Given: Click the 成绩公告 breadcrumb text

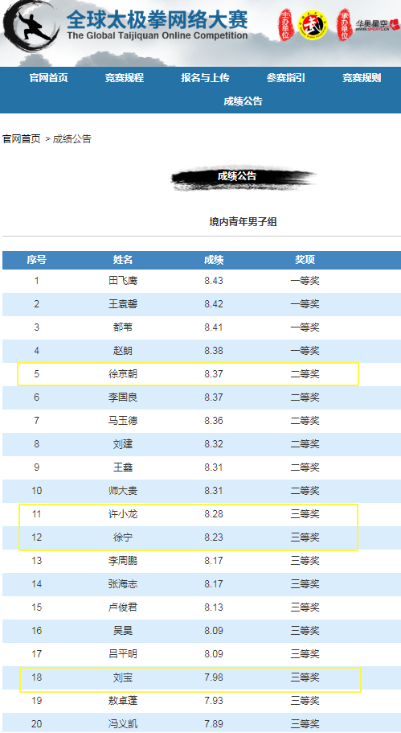Looking at the screenshot, I should pos(72,139).
